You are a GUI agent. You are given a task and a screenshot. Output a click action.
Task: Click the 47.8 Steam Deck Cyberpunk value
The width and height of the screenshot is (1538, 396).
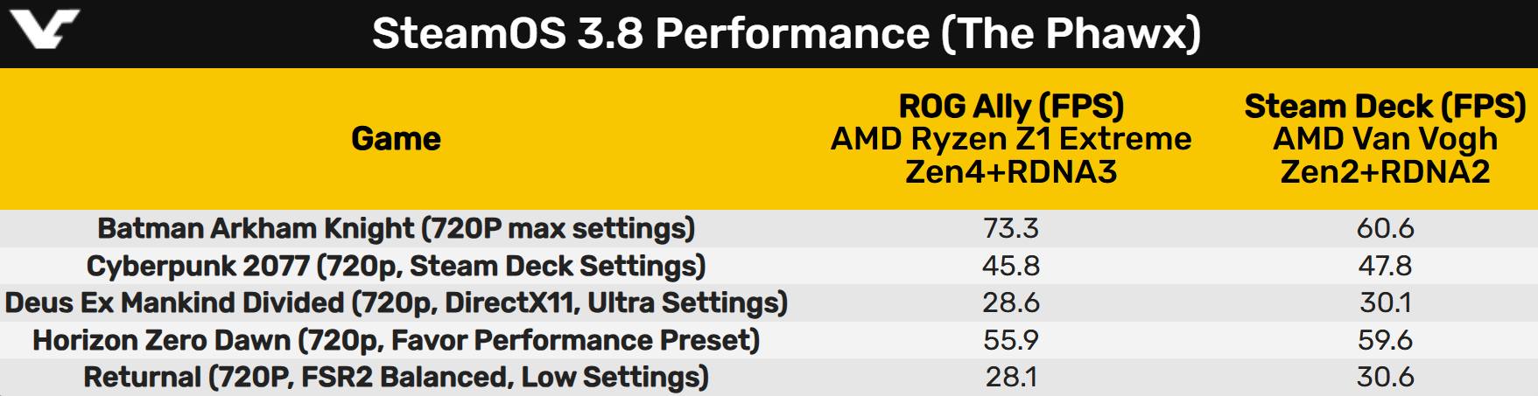(x=1385, y=266)
